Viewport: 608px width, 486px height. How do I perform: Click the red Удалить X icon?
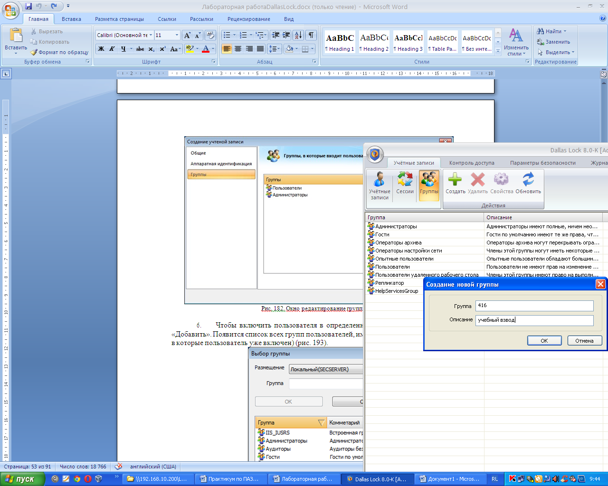tap(477, 184)
